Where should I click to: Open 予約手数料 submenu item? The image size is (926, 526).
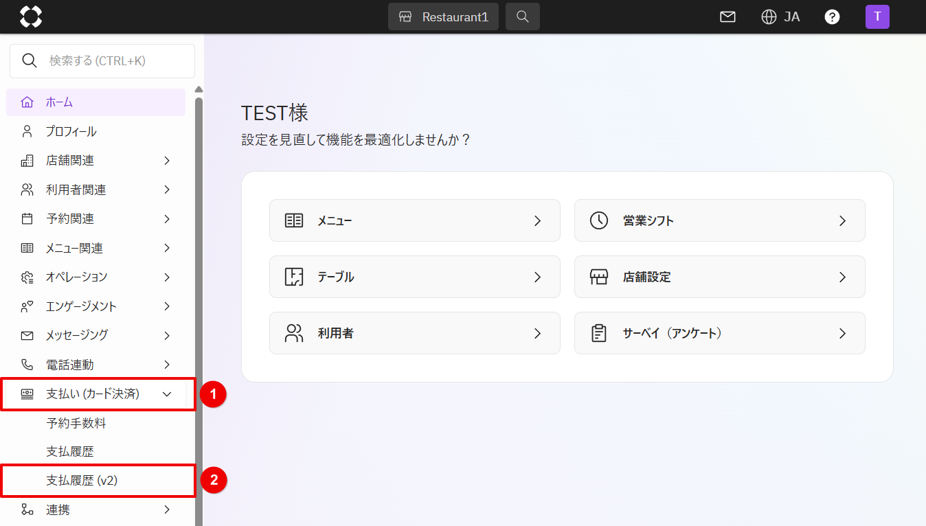pos(76,424)
